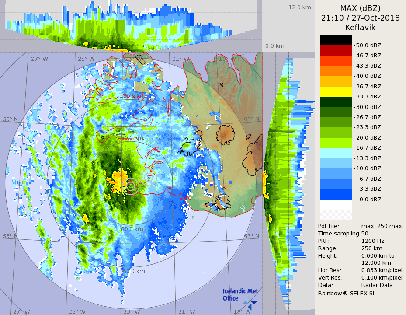Click the 12.0 km height label
Viewport: 406px width, 315px height.
click(x=299, y=7)
